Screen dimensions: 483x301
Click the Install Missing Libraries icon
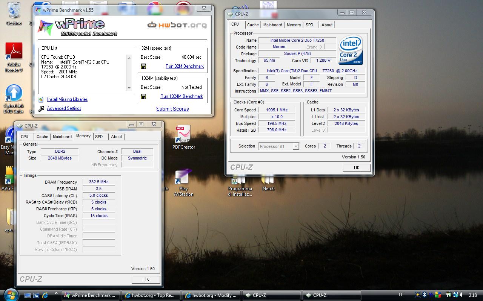click(x=41, y=100)
